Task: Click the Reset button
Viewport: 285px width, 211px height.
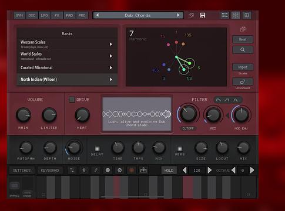Action: point(243,39)
